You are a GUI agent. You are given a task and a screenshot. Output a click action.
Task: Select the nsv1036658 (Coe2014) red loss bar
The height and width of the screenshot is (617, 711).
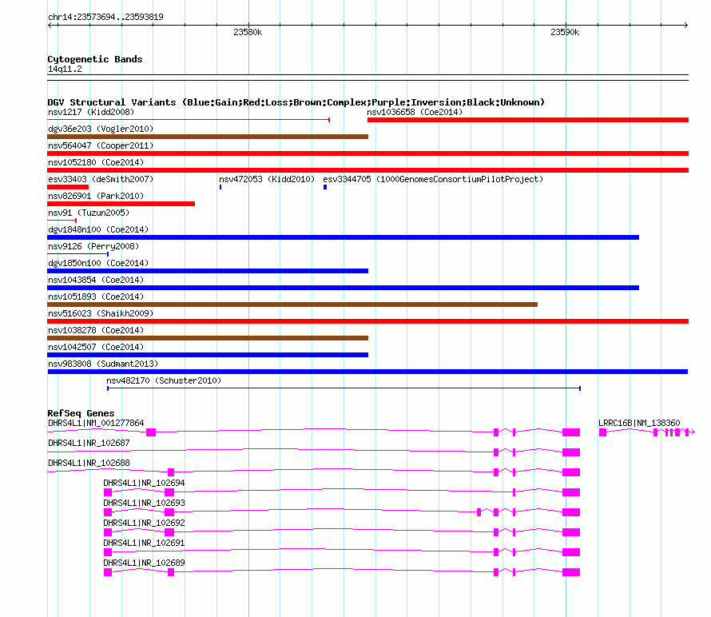click(x=528, y=120)
